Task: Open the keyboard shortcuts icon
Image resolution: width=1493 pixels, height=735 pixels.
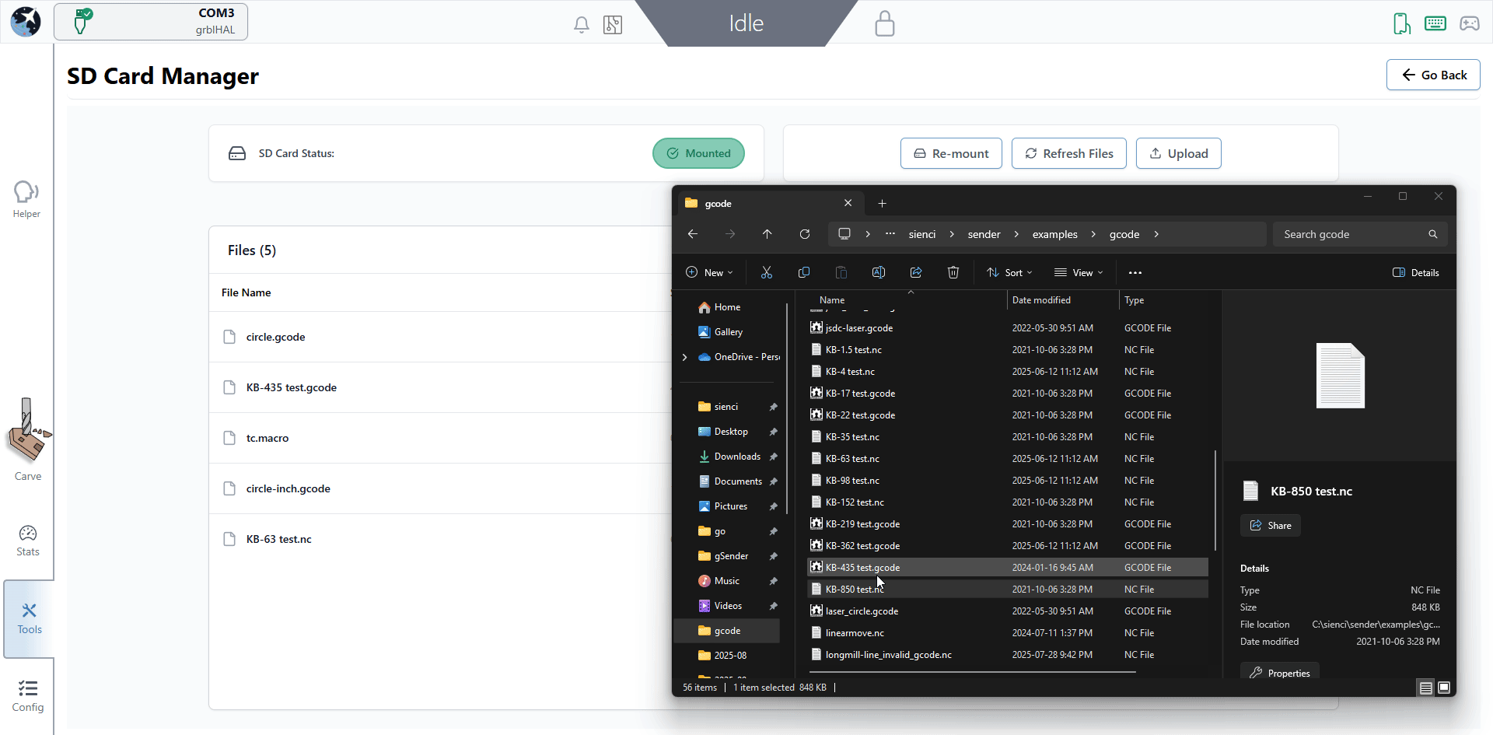Action: [x=1435, y=23]
